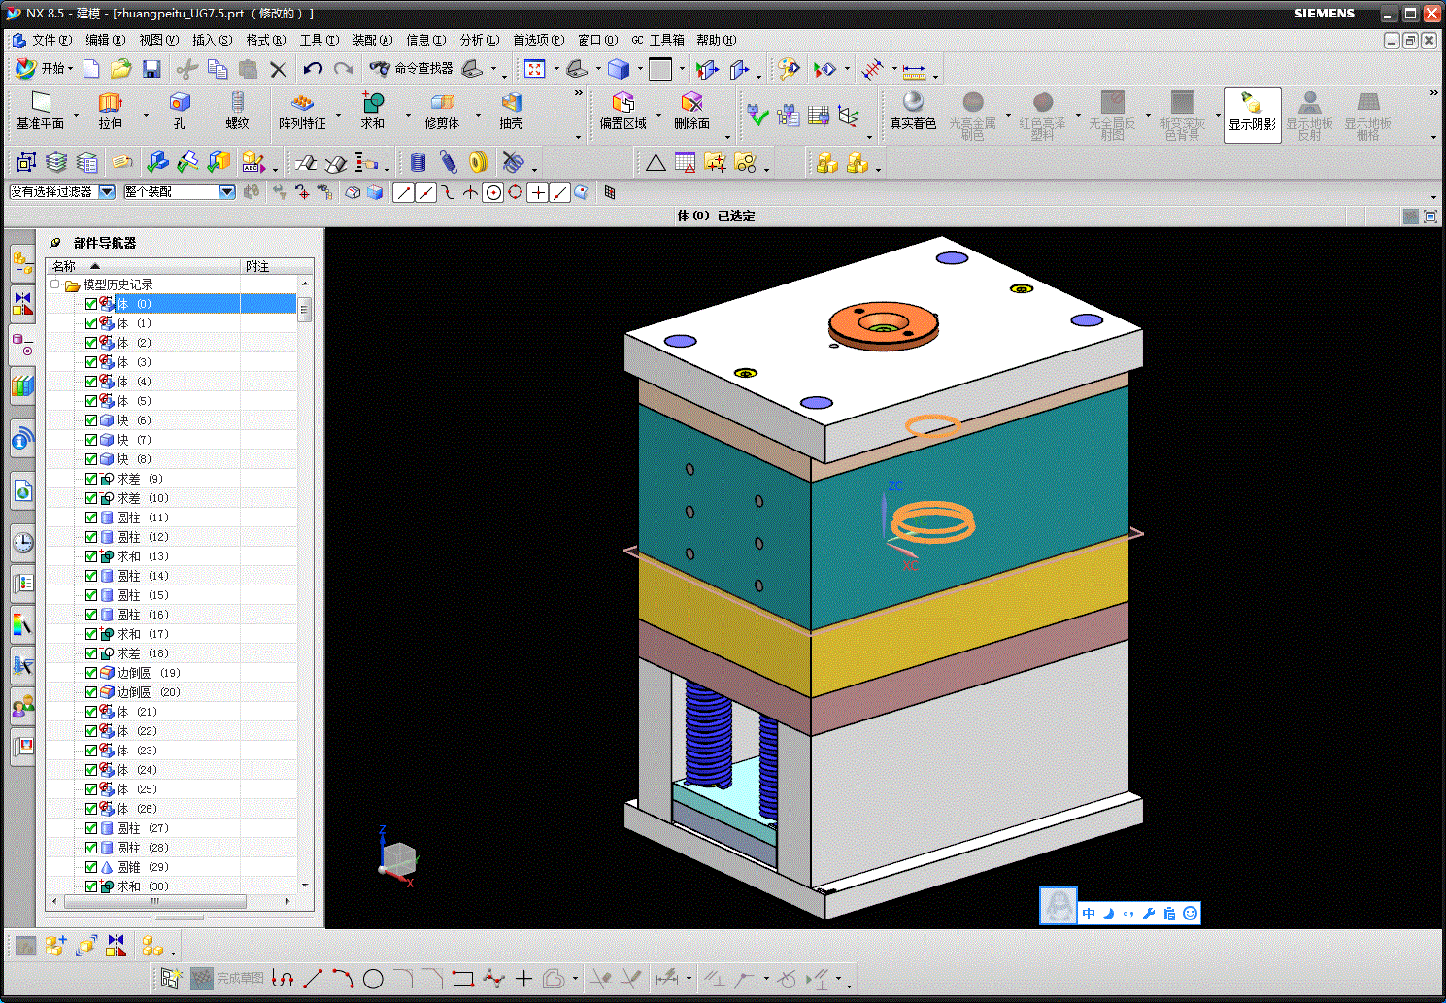Image resolution: width=1446 pixels, height=1003 pixels.
Task: Select the 偏置区域 (Offset Region) tool
Action: tap(622, 111)
